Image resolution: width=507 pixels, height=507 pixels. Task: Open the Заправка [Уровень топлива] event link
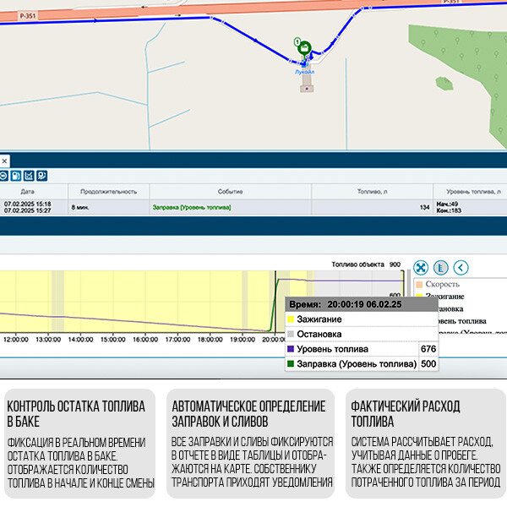click(x=191, y=206)
